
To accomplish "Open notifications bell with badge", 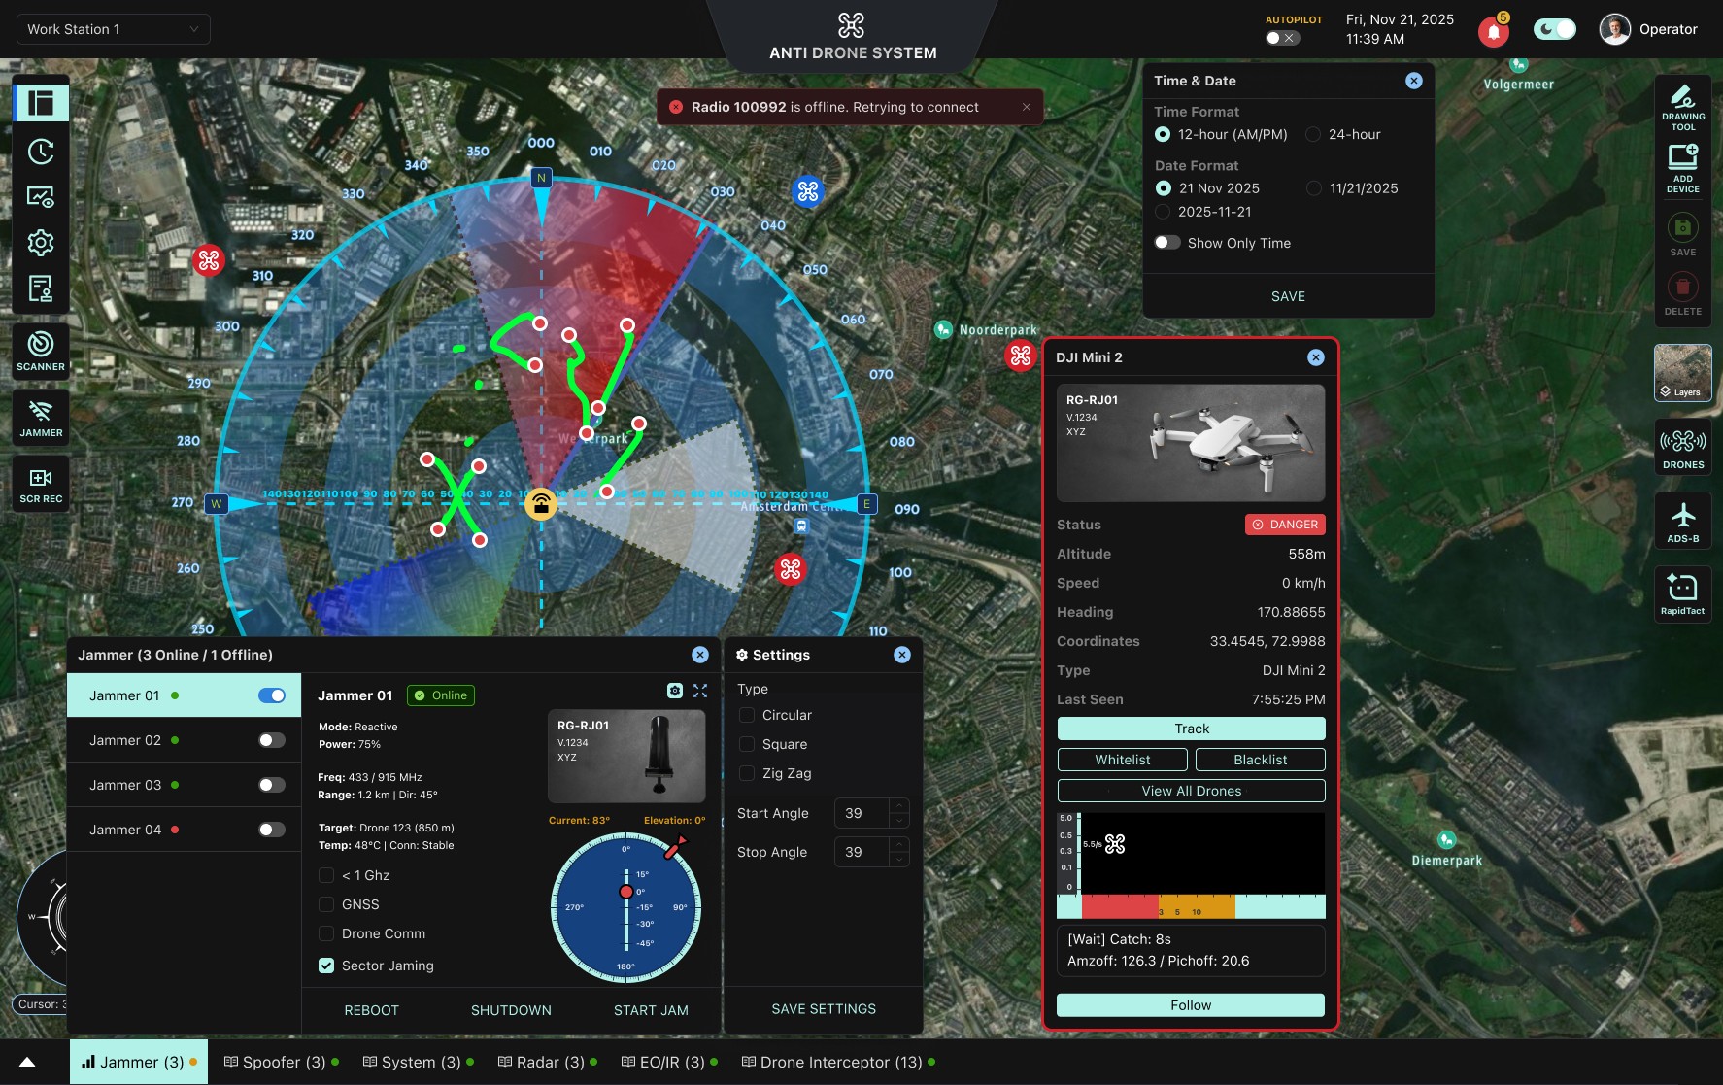I will tap(1494, 31).
